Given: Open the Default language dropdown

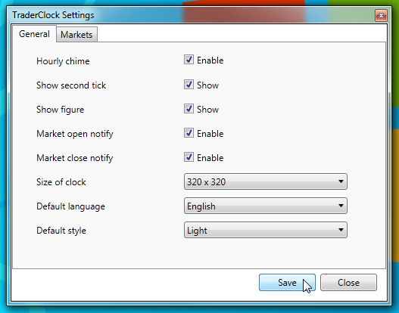Looking at the screenshot, I should 266,206.
